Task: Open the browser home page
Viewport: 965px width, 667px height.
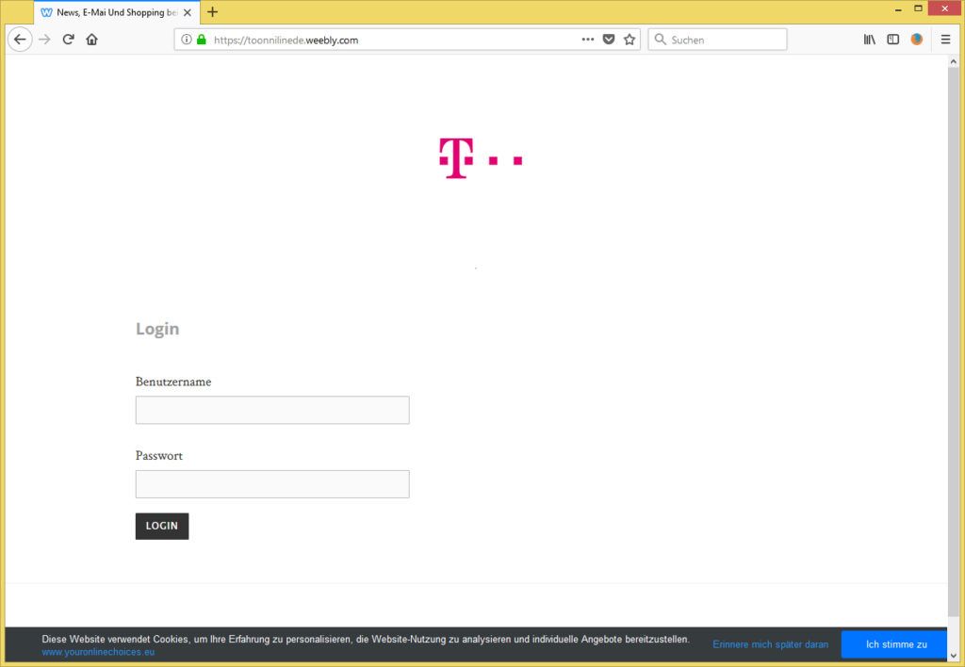Action: [x=91, y=40]
